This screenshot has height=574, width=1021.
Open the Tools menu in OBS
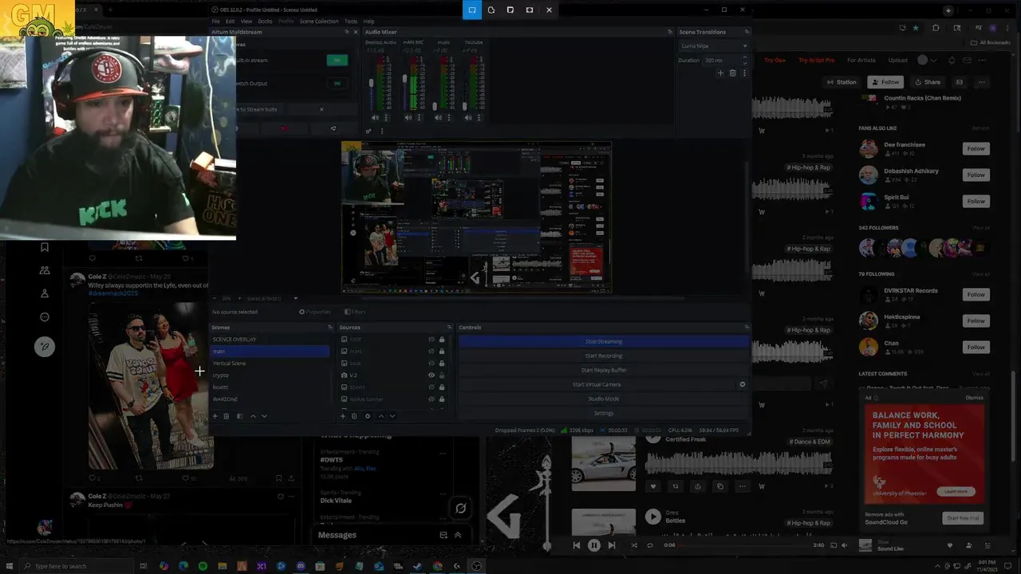point(351,22)
